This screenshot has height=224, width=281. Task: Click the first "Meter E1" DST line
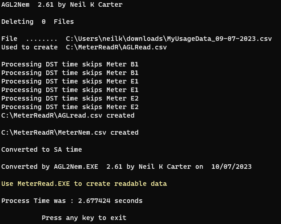pyautogui.click(x=70, y=81)
